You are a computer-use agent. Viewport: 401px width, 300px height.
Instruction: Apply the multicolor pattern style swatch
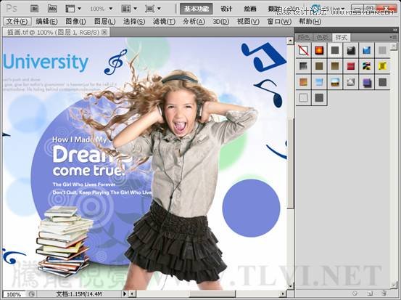tap(366, 66)
